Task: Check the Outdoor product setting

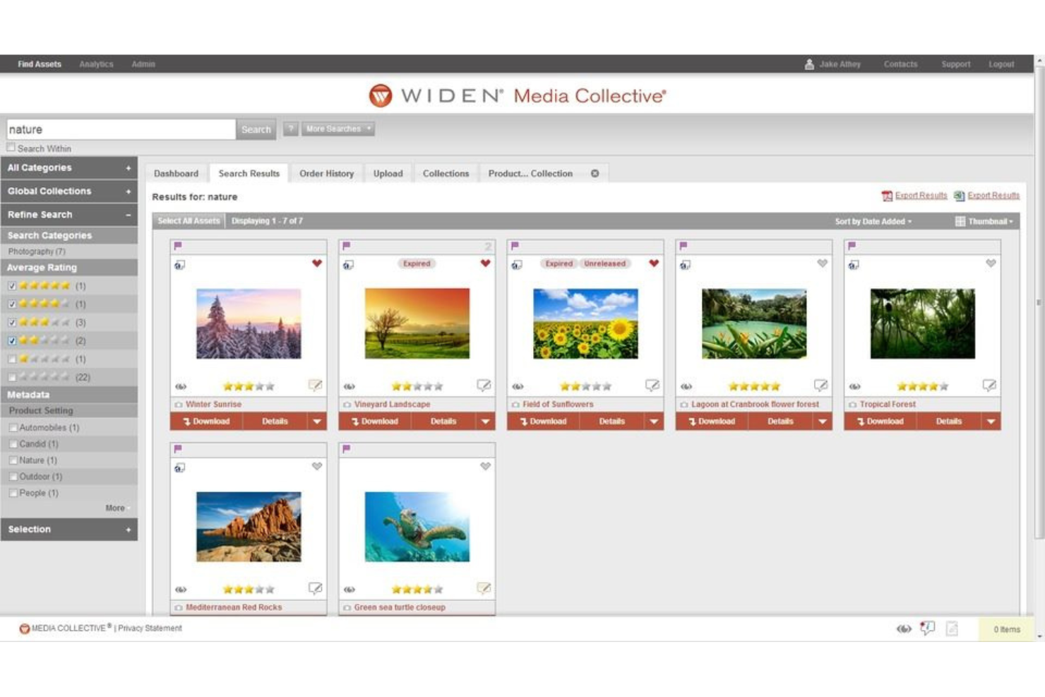Action: [13, 477]
